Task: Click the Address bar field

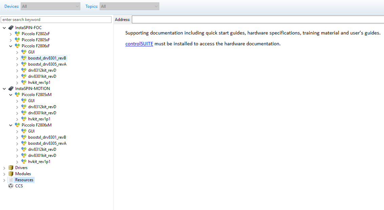Action: 258,20
